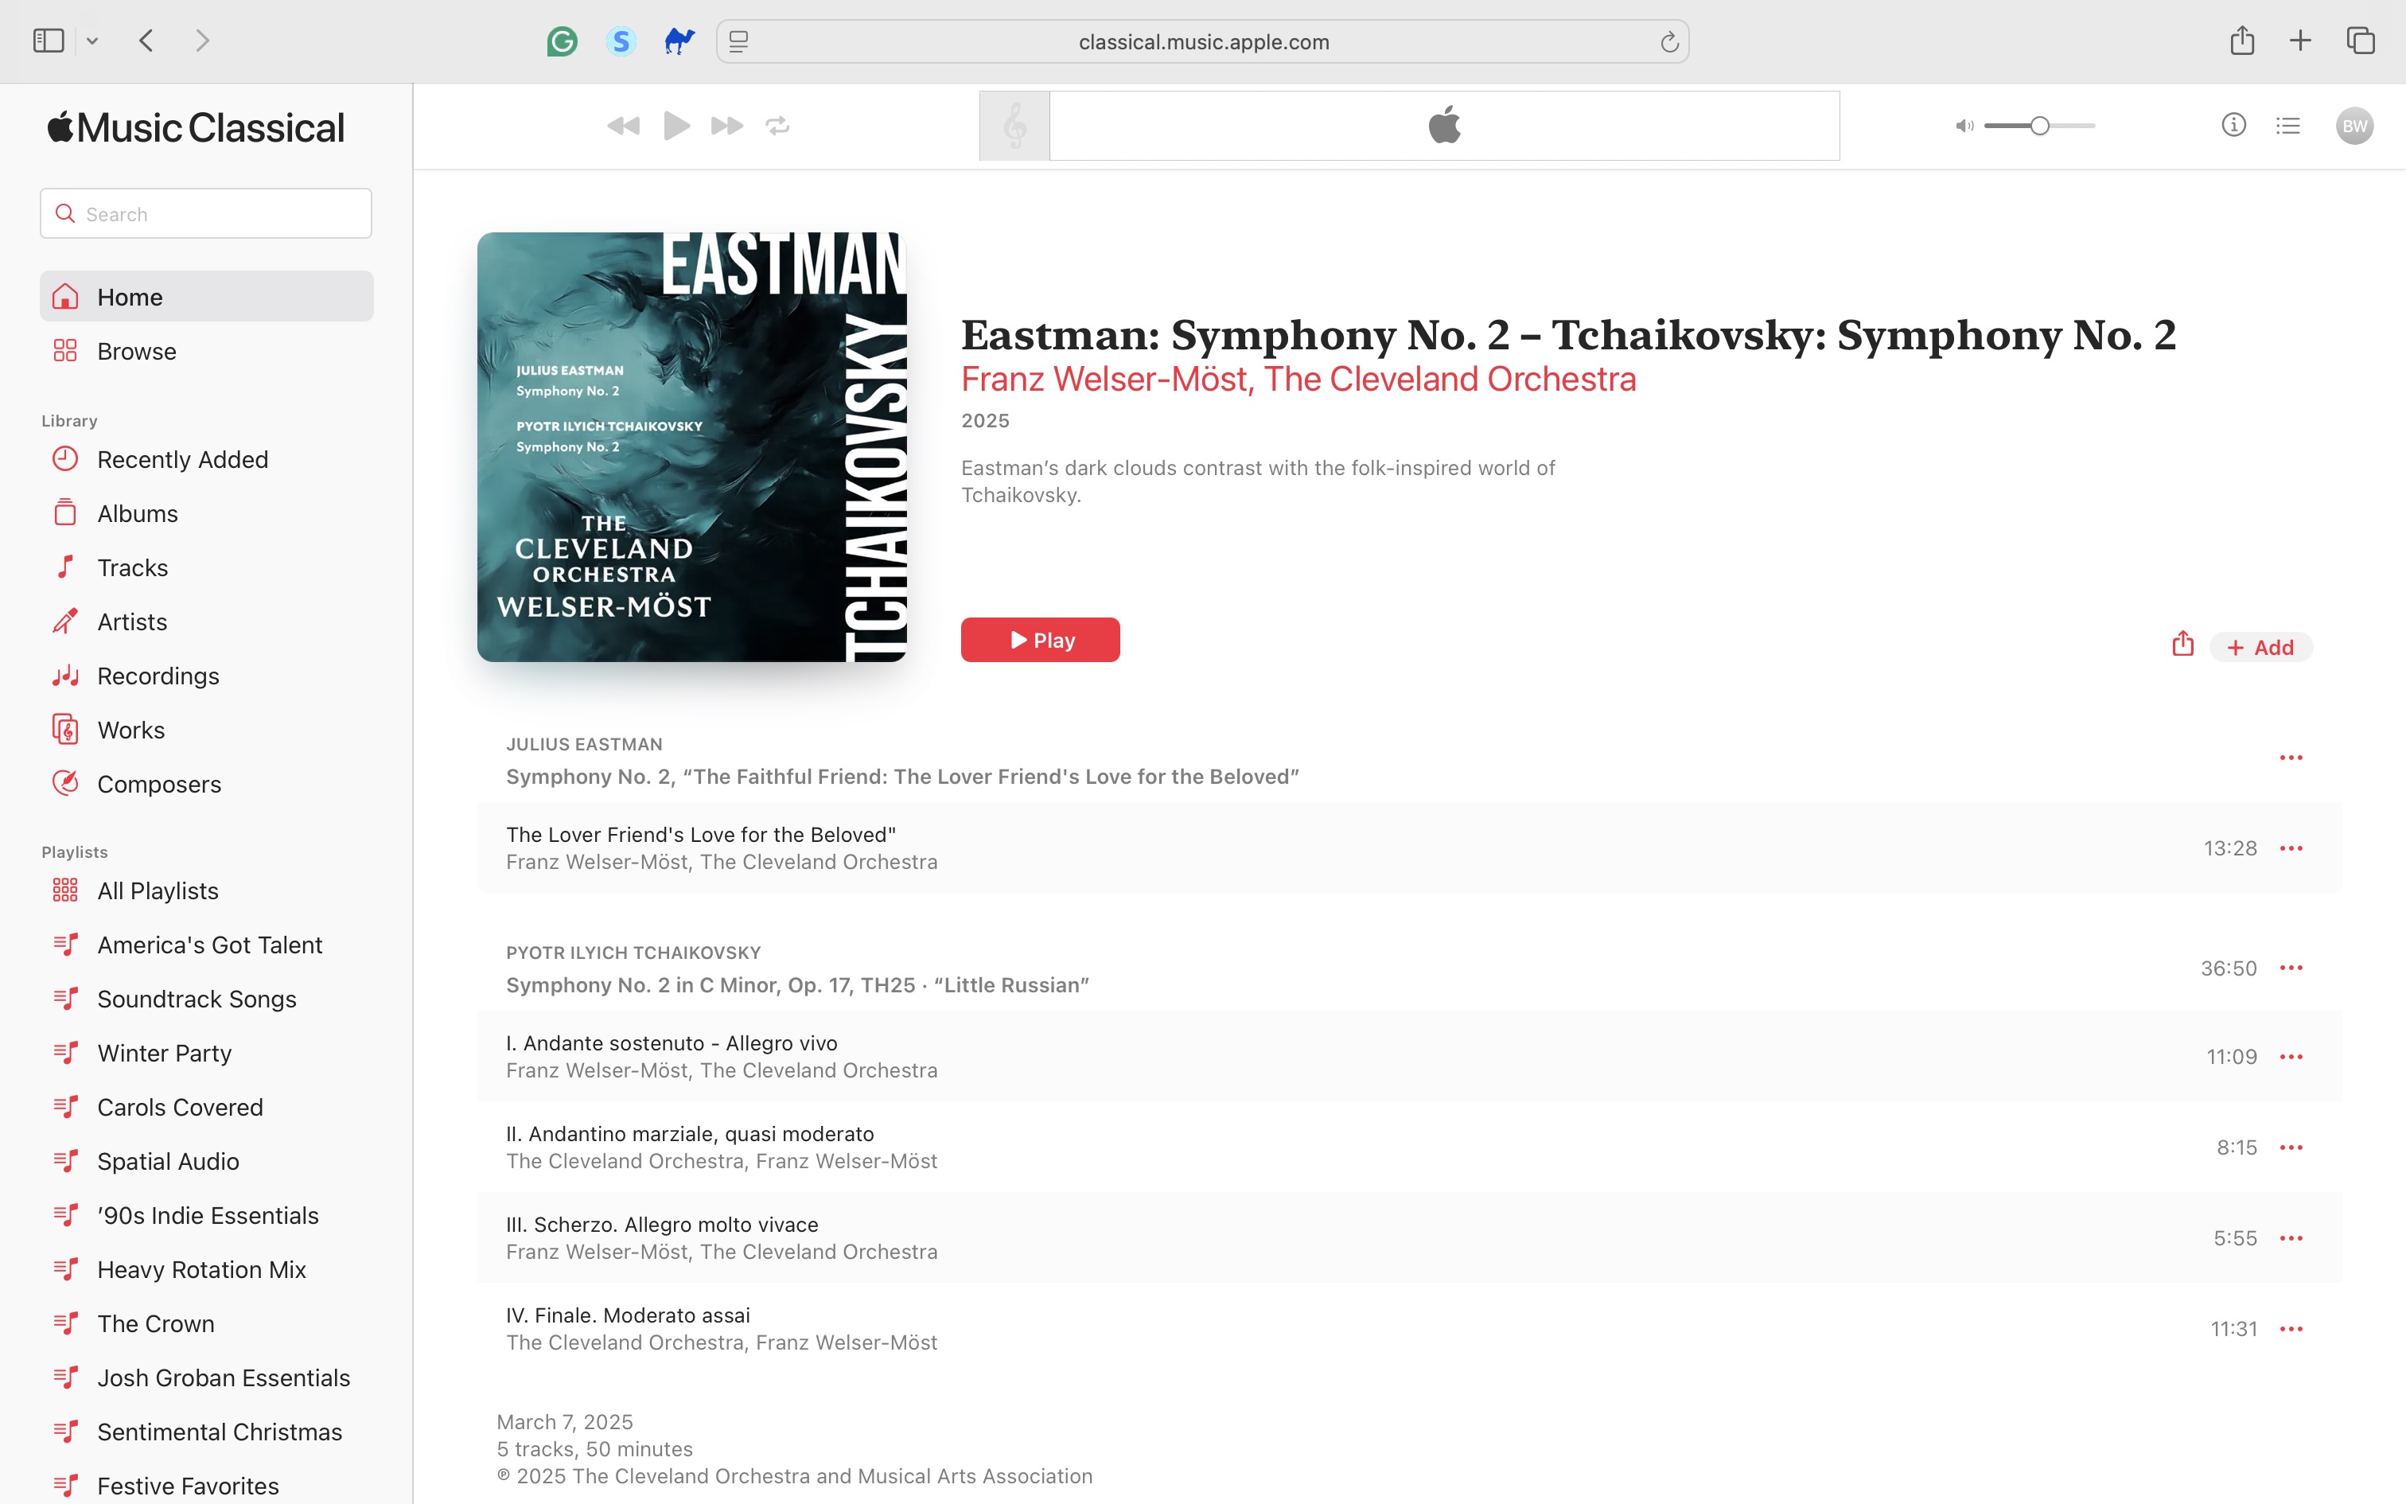Toggle shuffle using repeat icon control
The image size is (2406, 1504).
pos(780,125)
